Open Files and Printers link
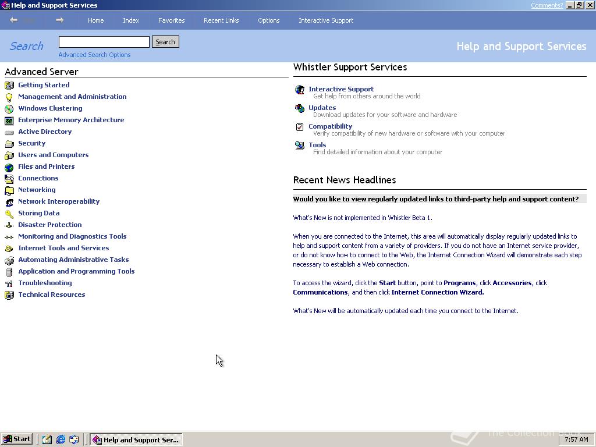Screen dimensions: 596x447 click(47, 166)
